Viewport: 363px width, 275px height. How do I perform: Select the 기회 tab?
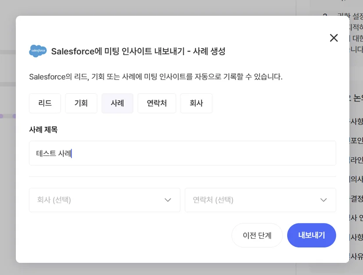pos(81,103)
